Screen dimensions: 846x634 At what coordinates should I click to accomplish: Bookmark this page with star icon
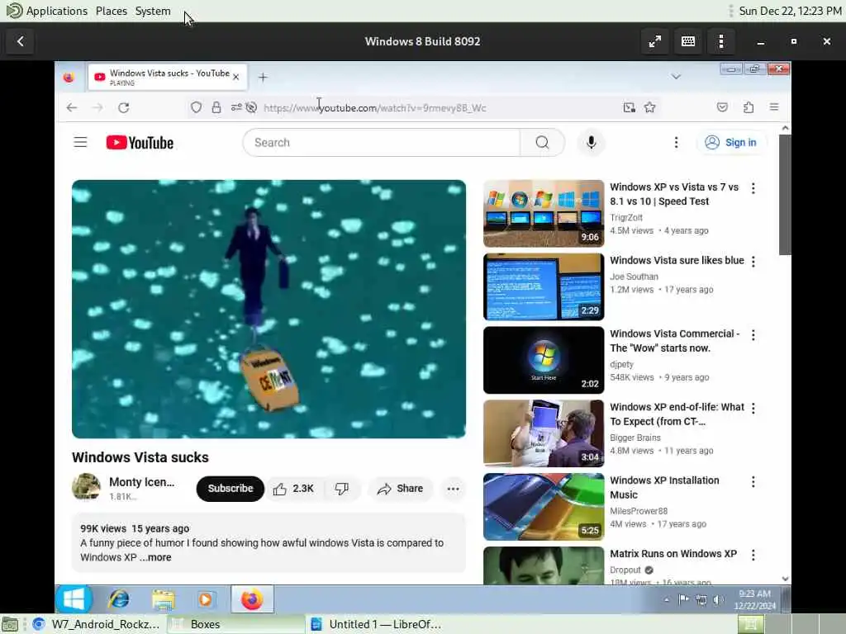pyautogui.click(x=649, y=108)
